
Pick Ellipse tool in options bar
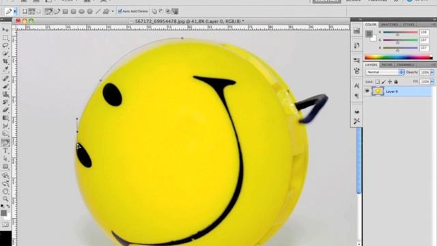click(x=82, y=12)
